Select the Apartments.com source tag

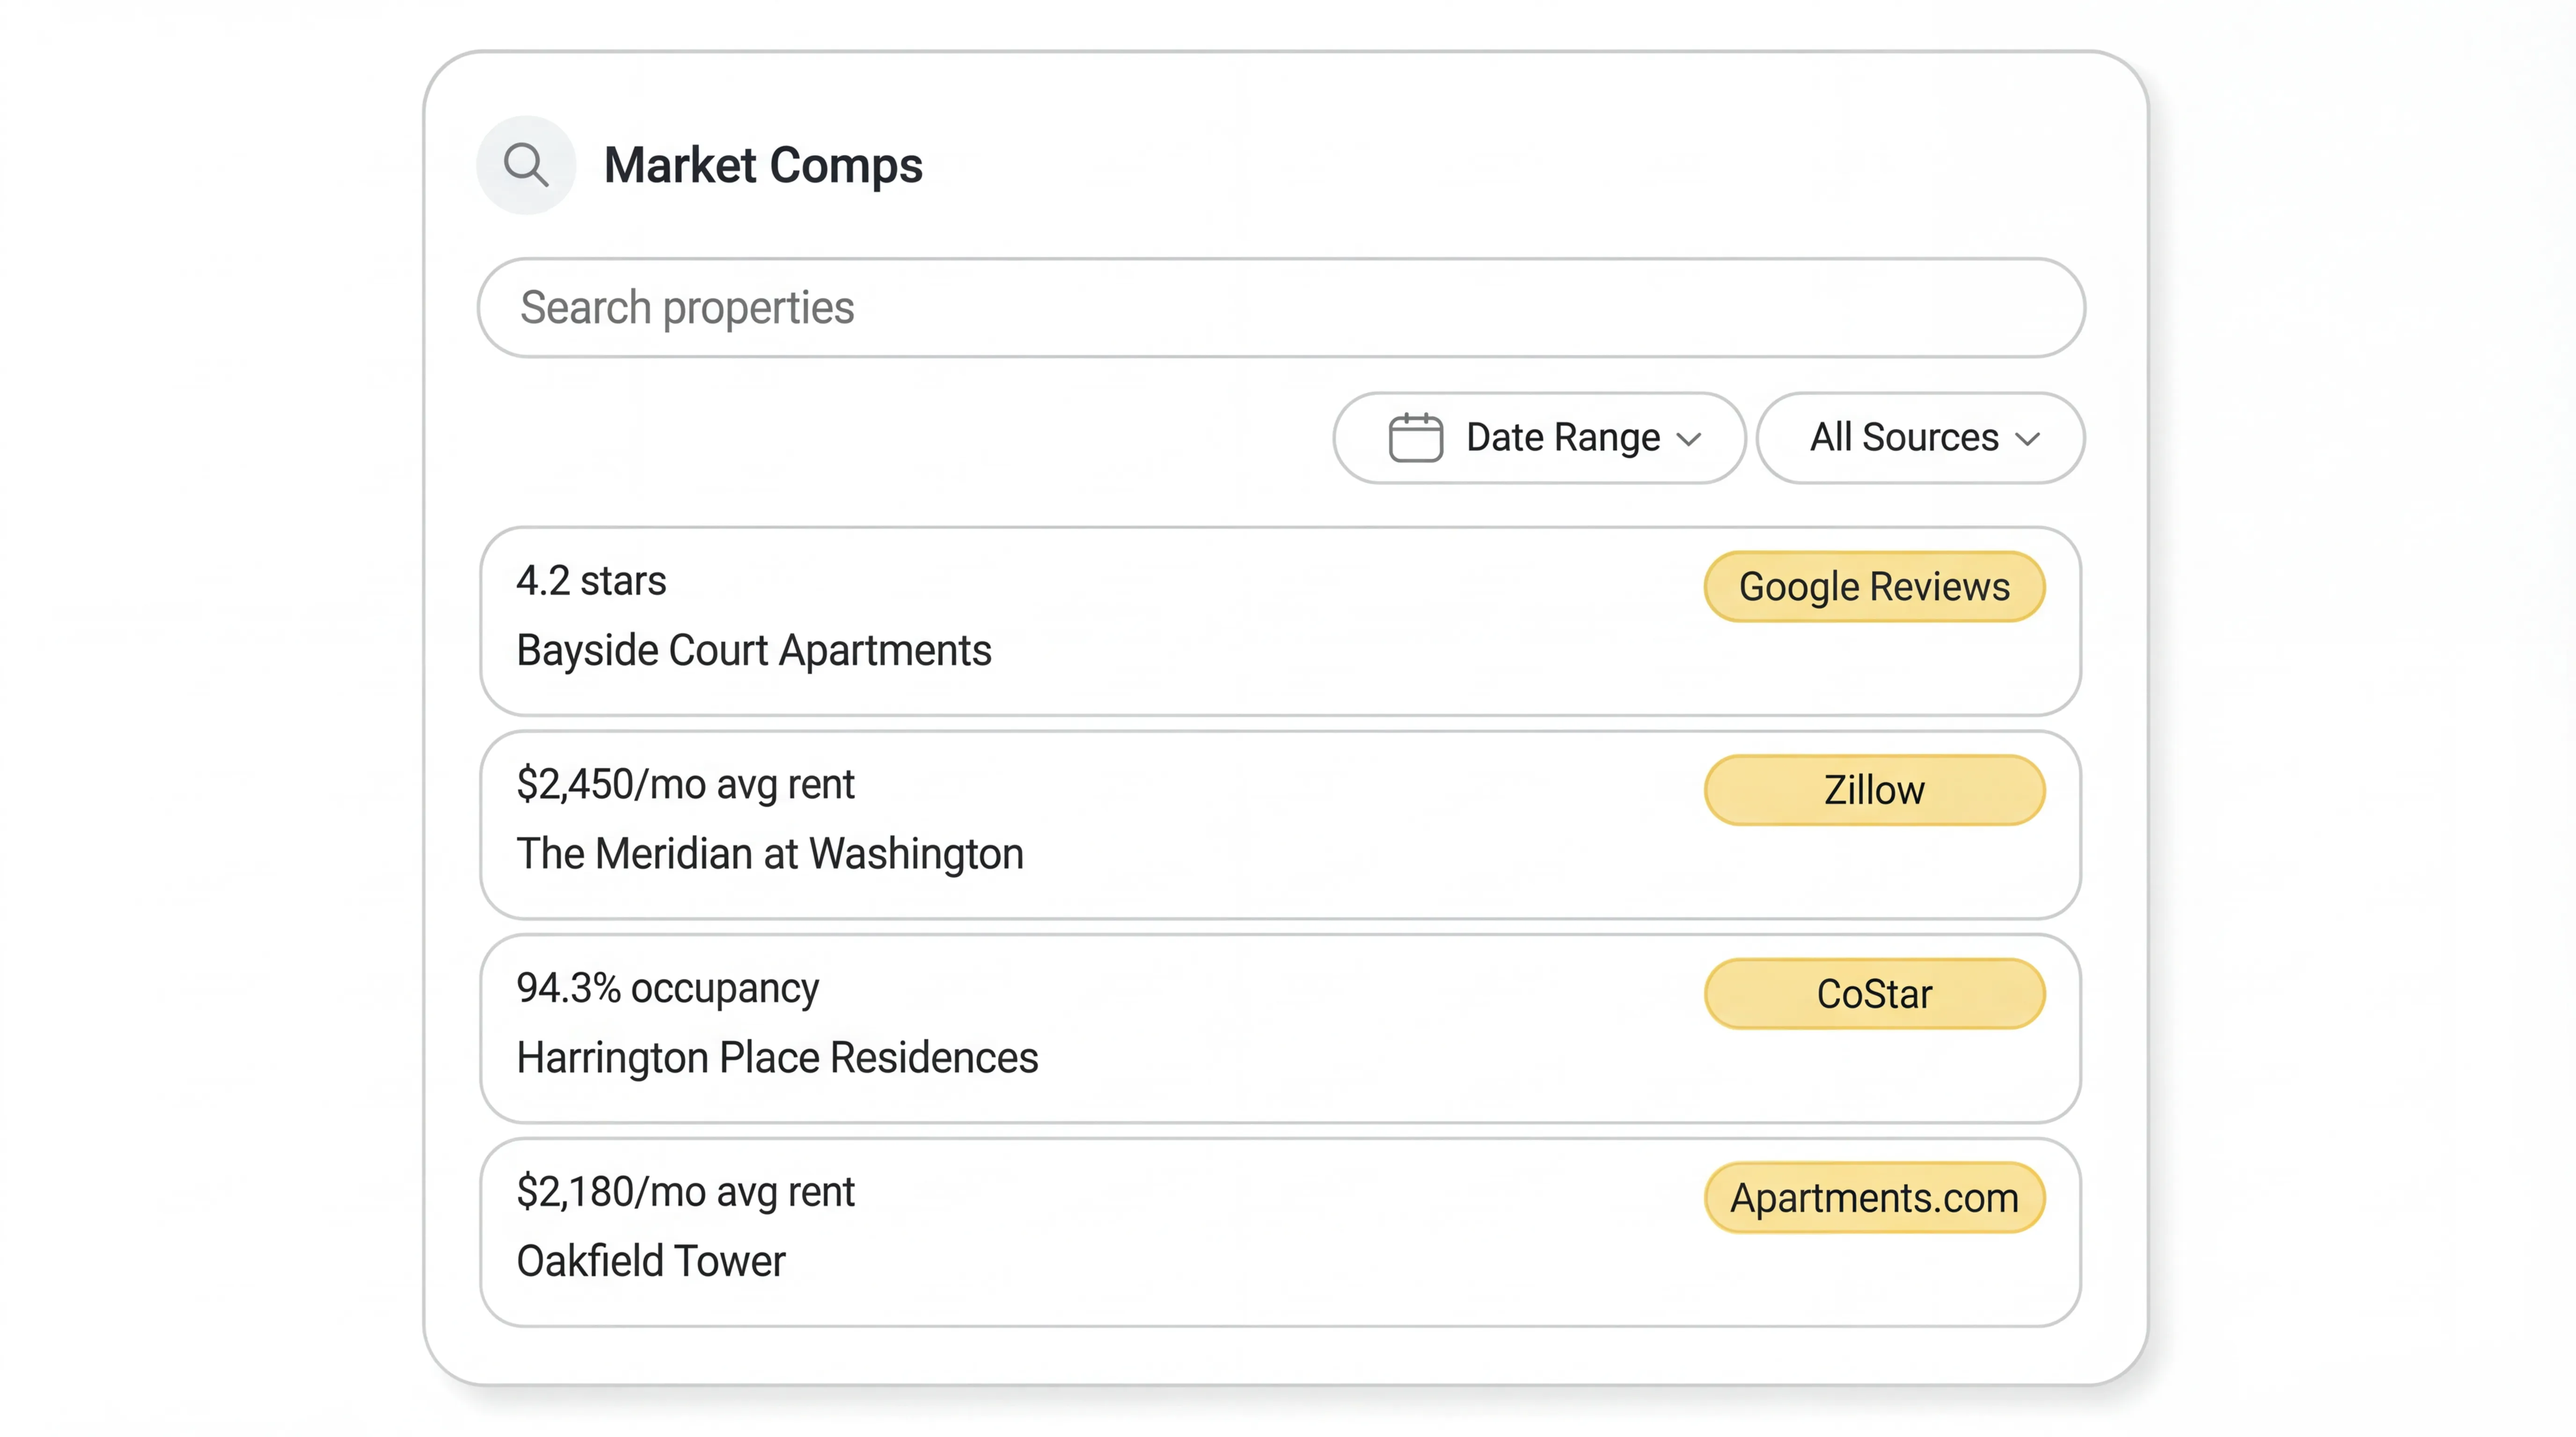(x=1873, y=1197)
